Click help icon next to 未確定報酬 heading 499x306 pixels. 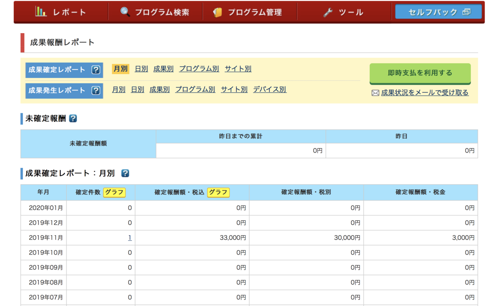[73, 119]
